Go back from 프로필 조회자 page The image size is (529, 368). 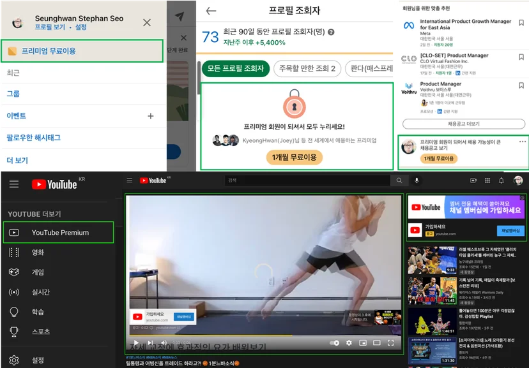click(x=211, y=11)
